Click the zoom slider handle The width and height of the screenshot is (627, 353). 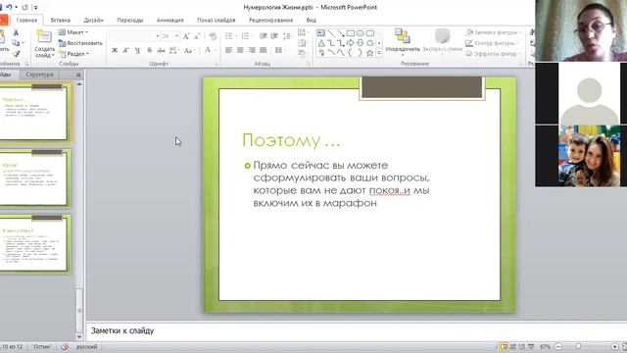click(x=578, y=346)
